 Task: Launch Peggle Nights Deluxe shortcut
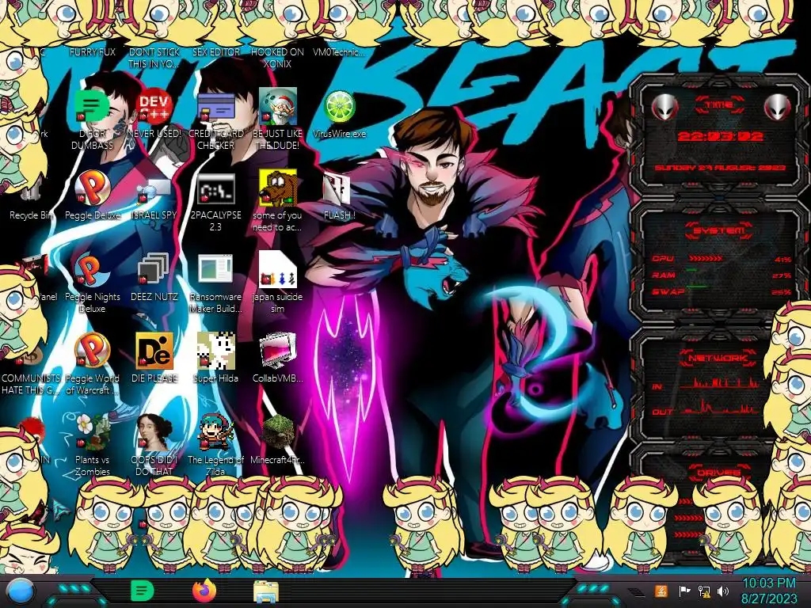coord(92,270)
